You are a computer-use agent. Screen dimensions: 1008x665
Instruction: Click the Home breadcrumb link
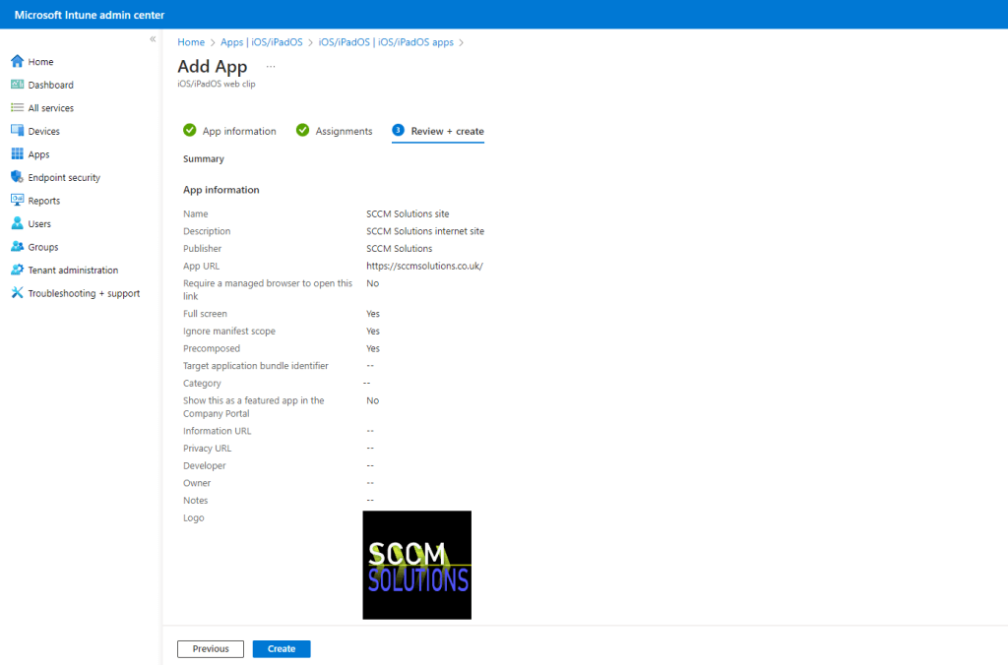[x=191, y=42]
